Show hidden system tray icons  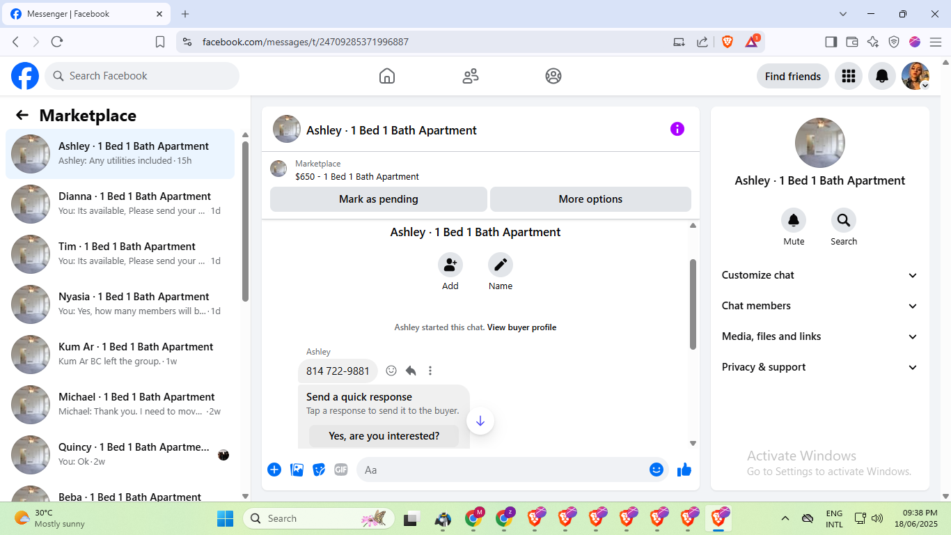[x=785, y=518]
